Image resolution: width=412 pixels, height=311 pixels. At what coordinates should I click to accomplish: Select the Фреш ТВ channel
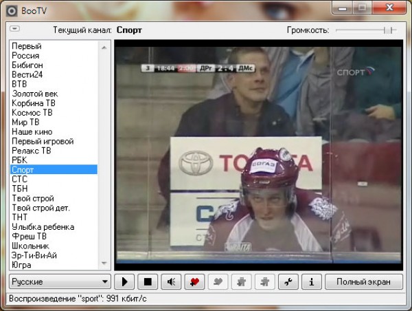click(54, 236)
